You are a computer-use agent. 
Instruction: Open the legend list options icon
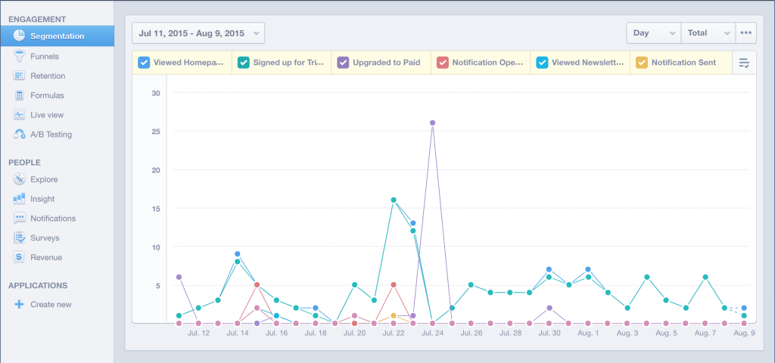tap(744, 63)
